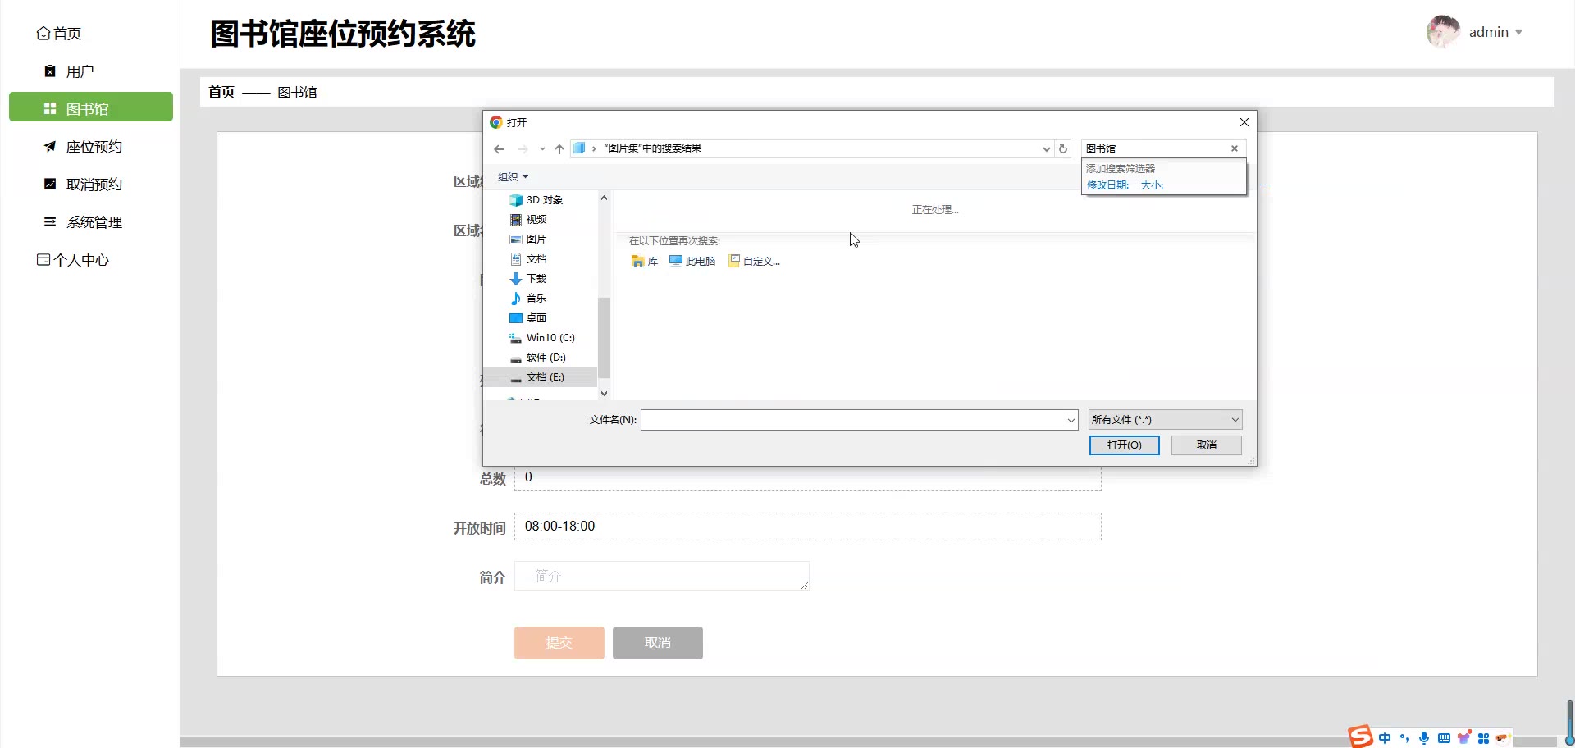Click the 首页 breadcrumb link
The height and width of the screenshot is (748, 1575).
[x=221, y=92]
